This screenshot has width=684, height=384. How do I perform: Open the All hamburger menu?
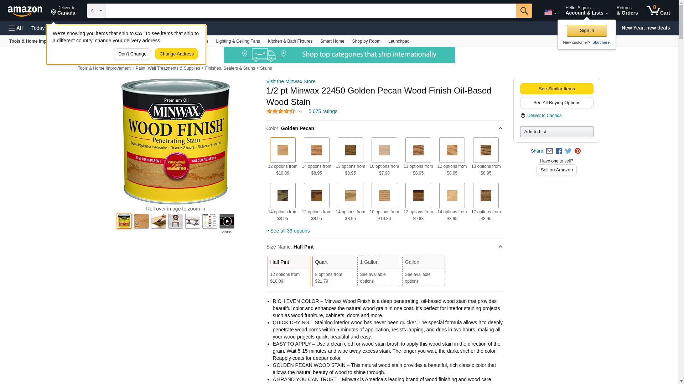(x=16, y=28)
